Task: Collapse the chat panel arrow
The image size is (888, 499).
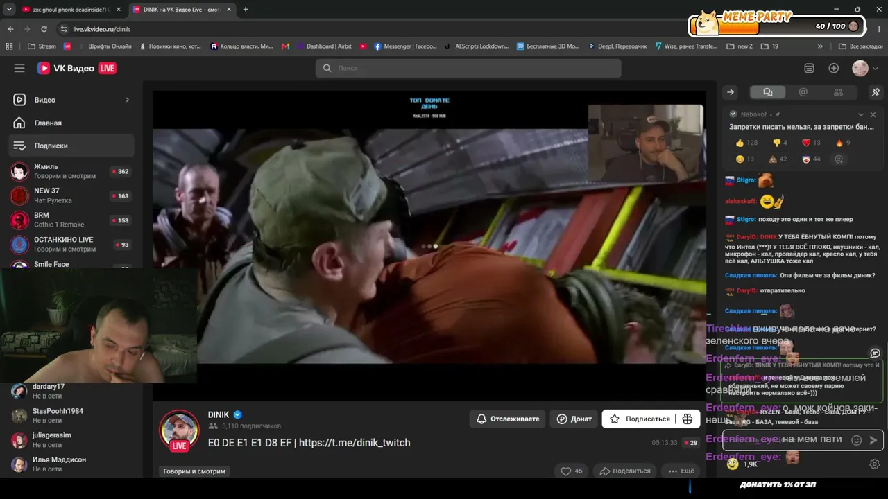Action: pyautogui.click(x=731, y=92)
